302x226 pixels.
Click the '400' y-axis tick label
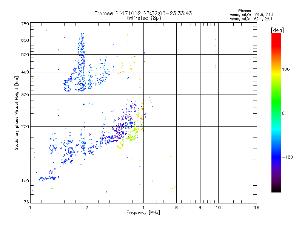25,72
